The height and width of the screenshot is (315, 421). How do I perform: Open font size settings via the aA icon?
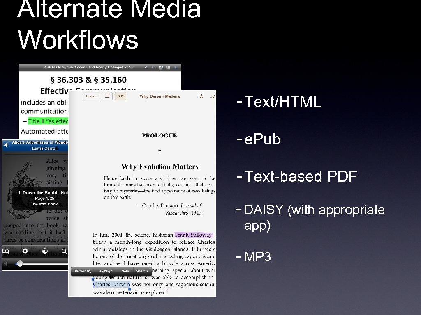[213, 96]
